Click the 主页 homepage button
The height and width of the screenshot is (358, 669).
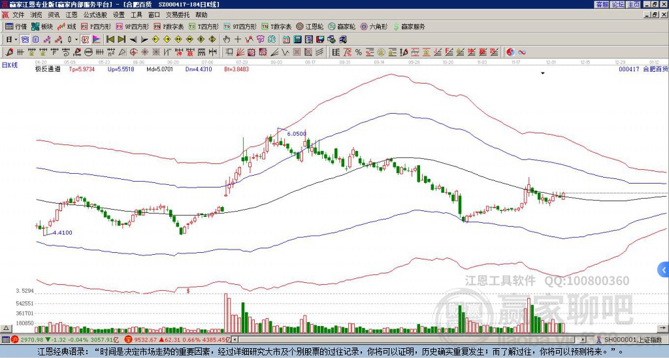pyautogui.click(x=633, y=5)
